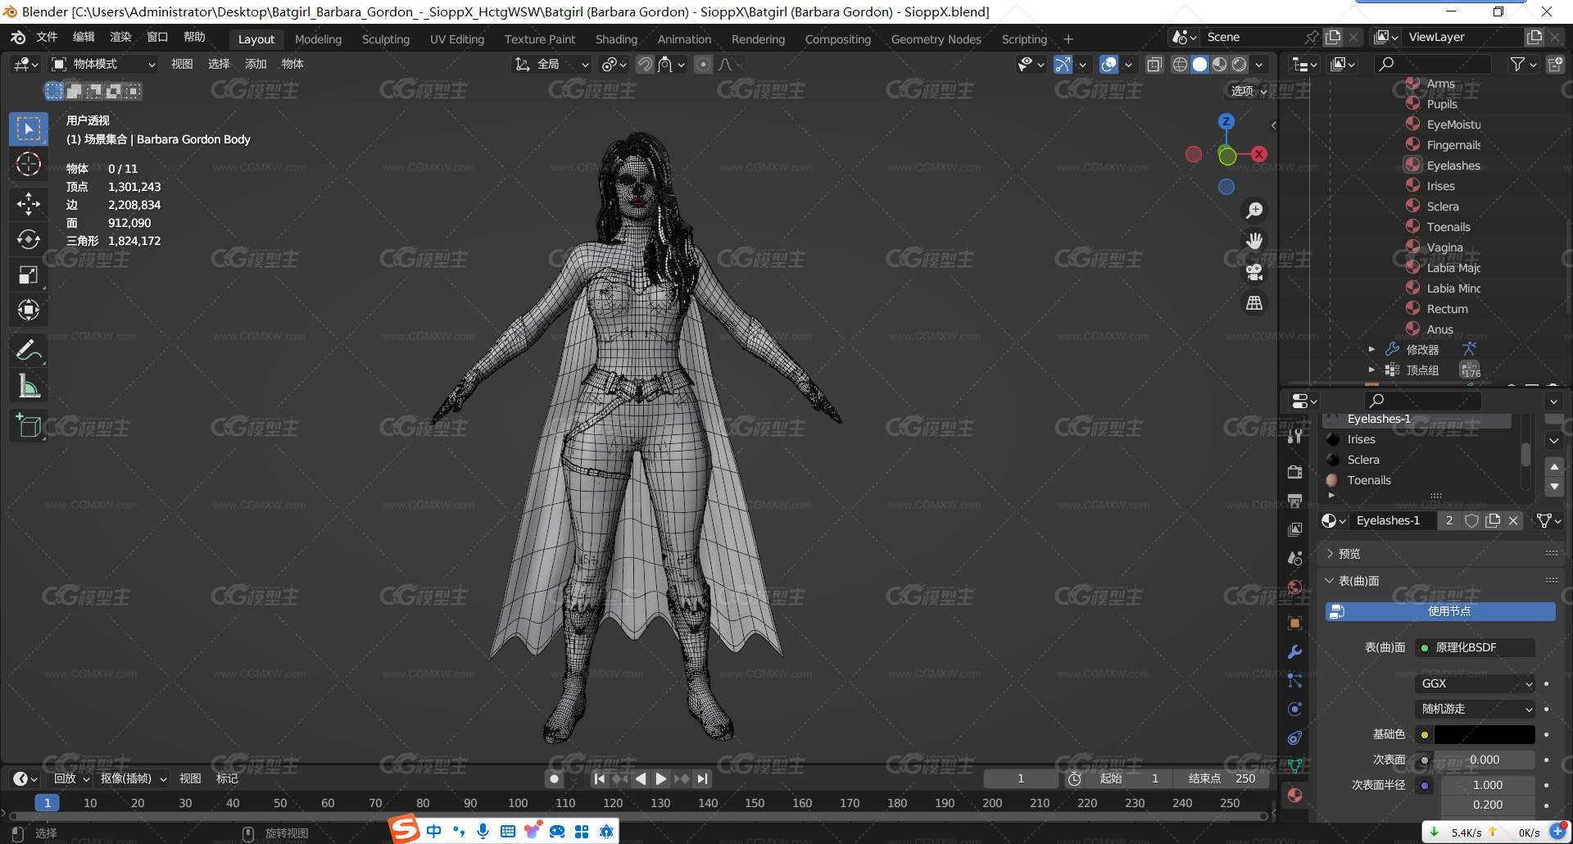Toggle viewport overlays button
This screenshot has height=844, width=1573.
point(1108,64)
